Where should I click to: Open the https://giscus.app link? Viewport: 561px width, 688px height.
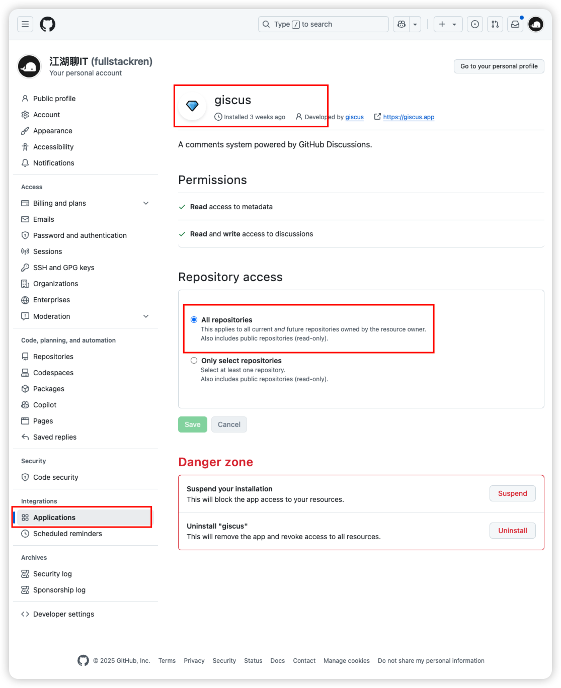point(409,117)
